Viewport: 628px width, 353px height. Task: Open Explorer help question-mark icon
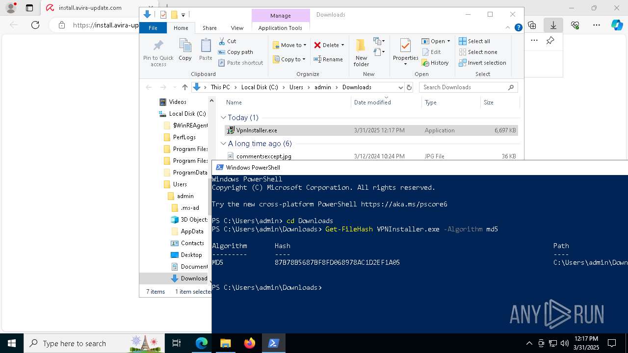pos(518,28)
